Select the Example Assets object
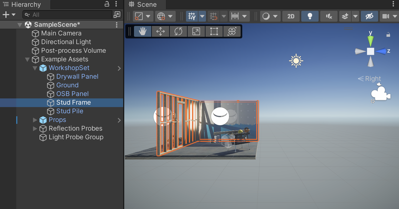This screenshot has height=209, width=399. point(65,59)
